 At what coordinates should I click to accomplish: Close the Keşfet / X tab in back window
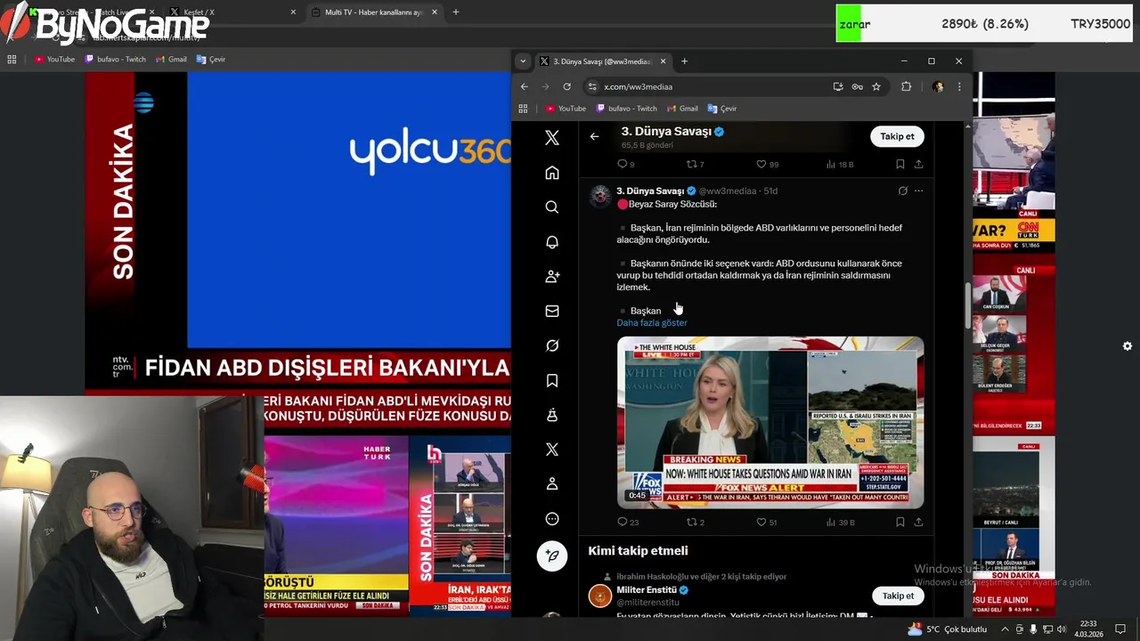pos(293,12)
